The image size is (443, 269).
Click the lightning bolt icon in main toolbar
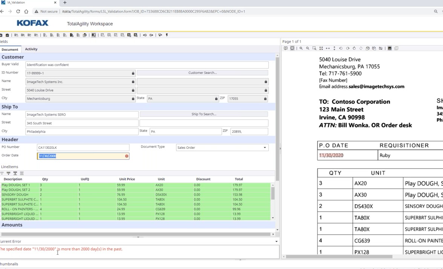[x=167, y=35]
